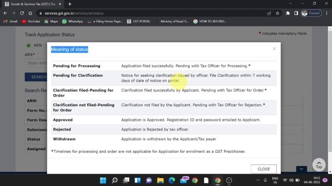Reload the GST page
Viewport: 332px width, 186px height.
tap(22, 13)
